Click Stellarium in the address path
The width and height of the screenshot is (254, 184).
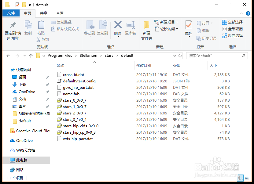coord(88,56)
